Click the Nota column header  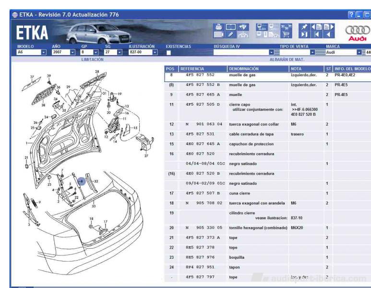pyautogui.click(x=306, y=69)
